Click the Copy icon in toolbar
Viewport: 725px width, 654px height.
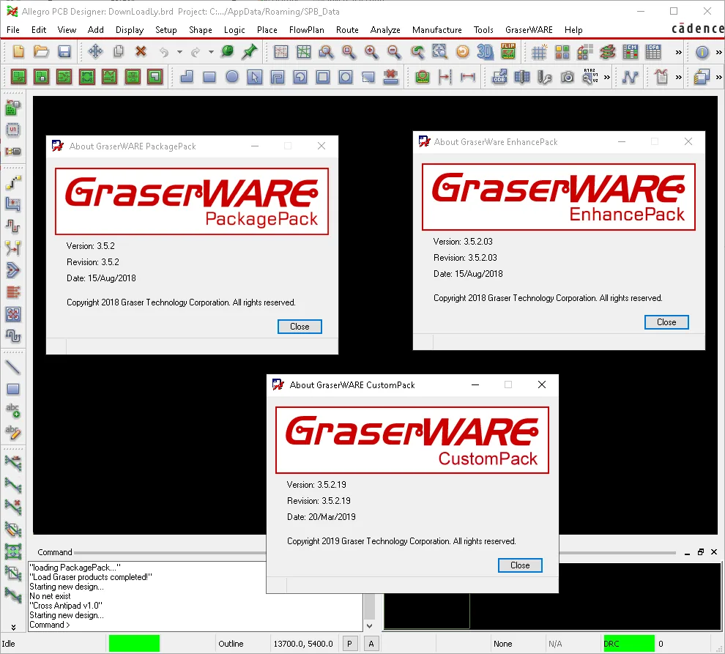click(x=119, y=52)
